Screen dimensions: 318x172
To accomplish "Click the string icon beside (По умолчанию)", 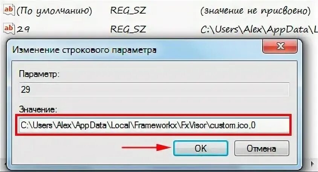I will pyautogui.click(x=9, y=10).
